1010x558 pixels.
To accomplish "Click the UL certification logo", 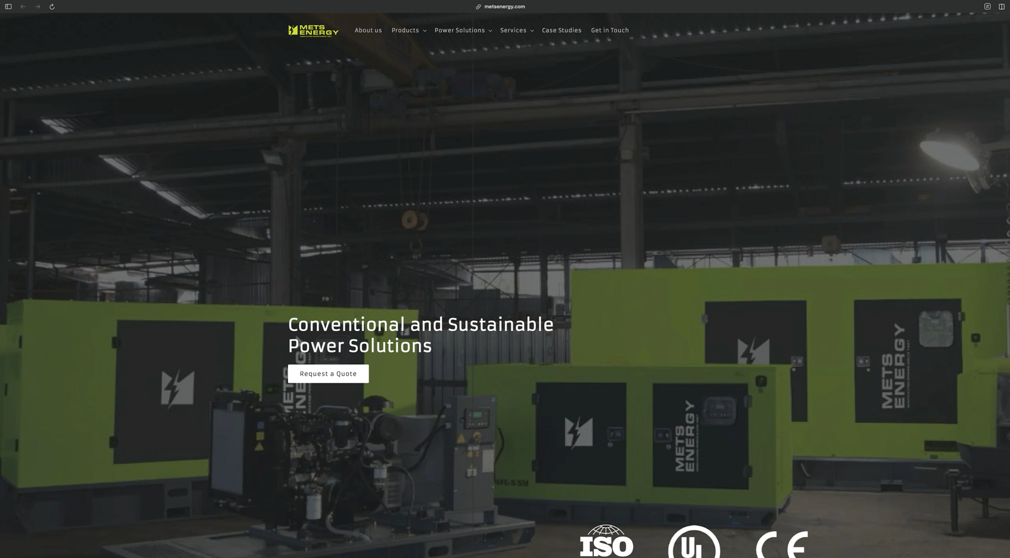I will [x=694, y=543].
